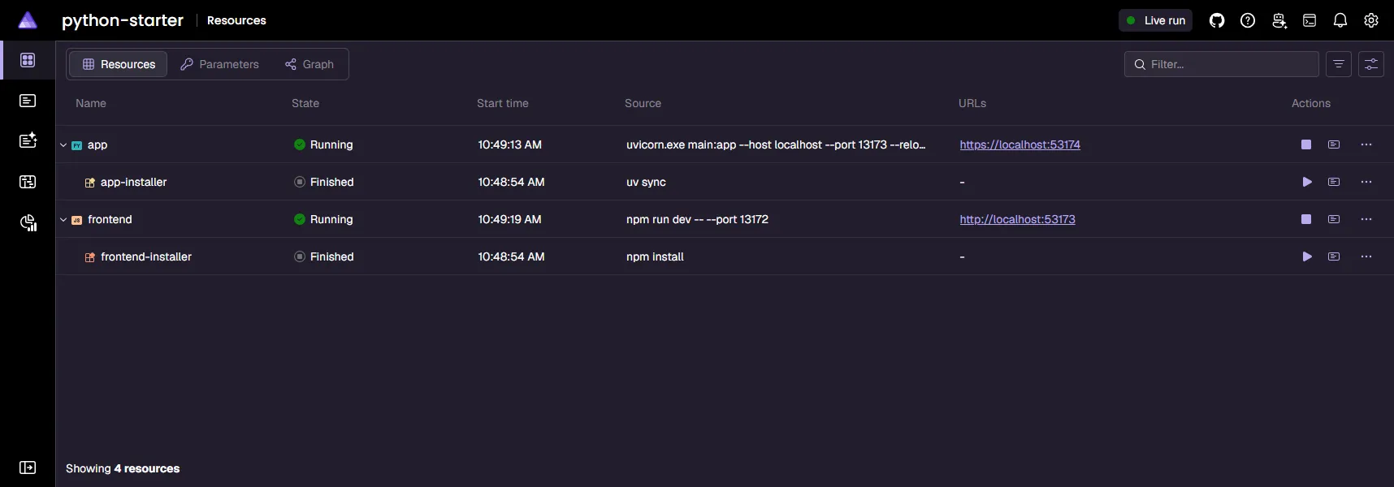1394x487 pixels.
Task: Start the frontend-installer resource
Action: tap(1306, 256)
